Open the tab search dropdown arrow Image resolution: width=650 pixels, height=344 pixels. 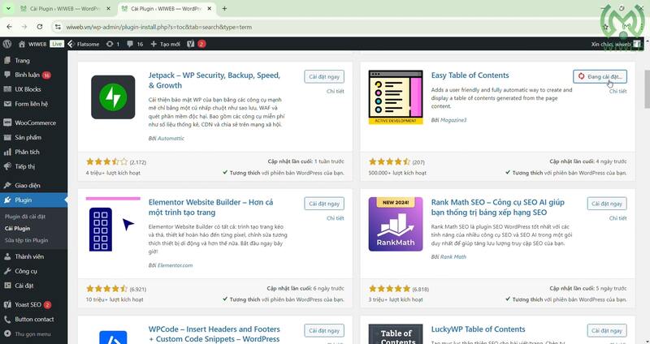tap(8, 8)
